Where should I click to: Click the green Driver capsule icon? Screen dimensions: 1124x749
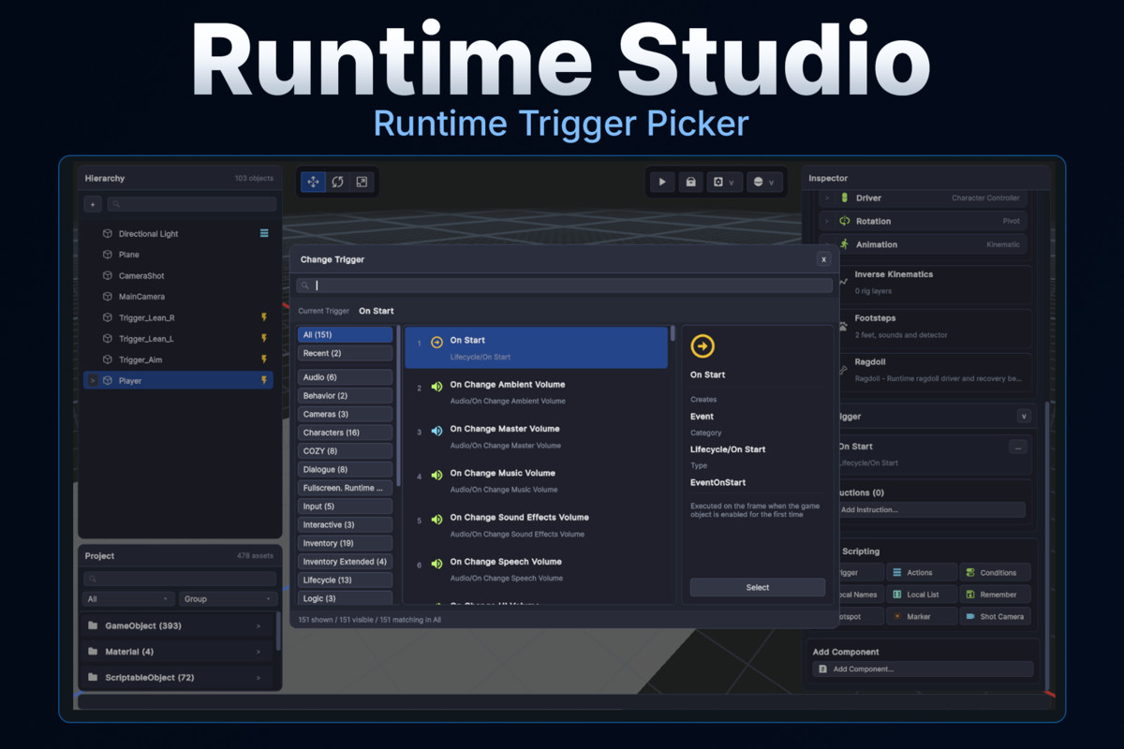844,198
